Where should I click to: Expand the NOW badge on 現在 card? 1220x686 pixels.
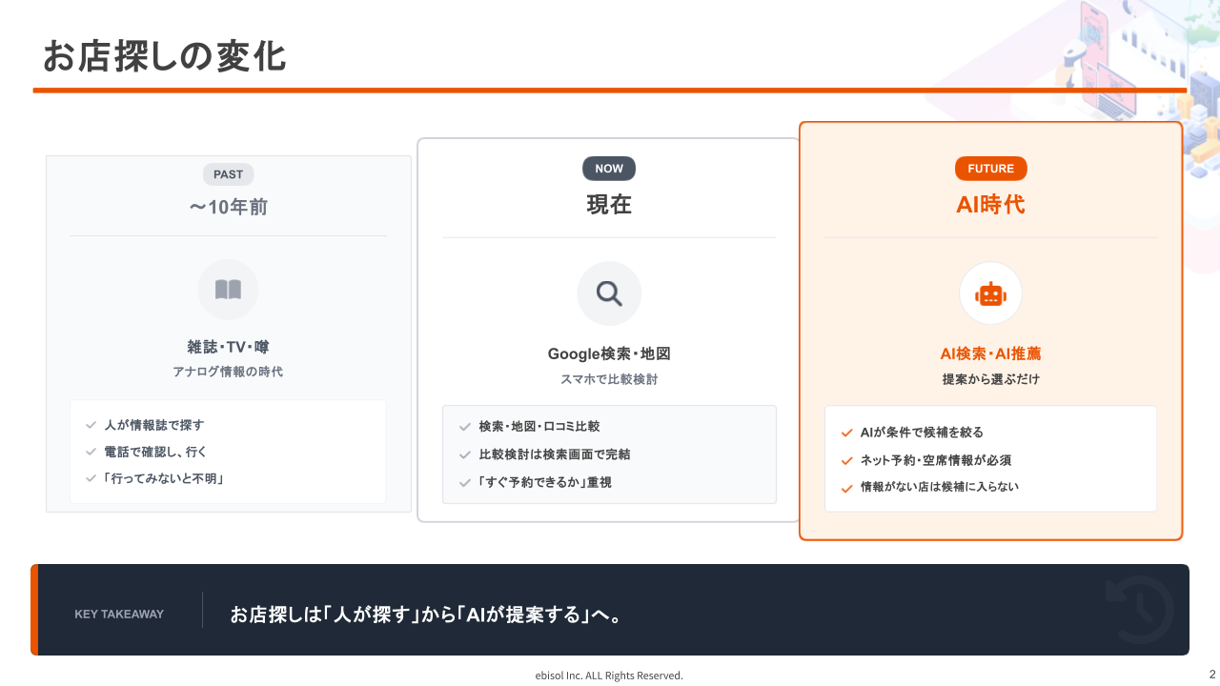click(x=609, y=168)
